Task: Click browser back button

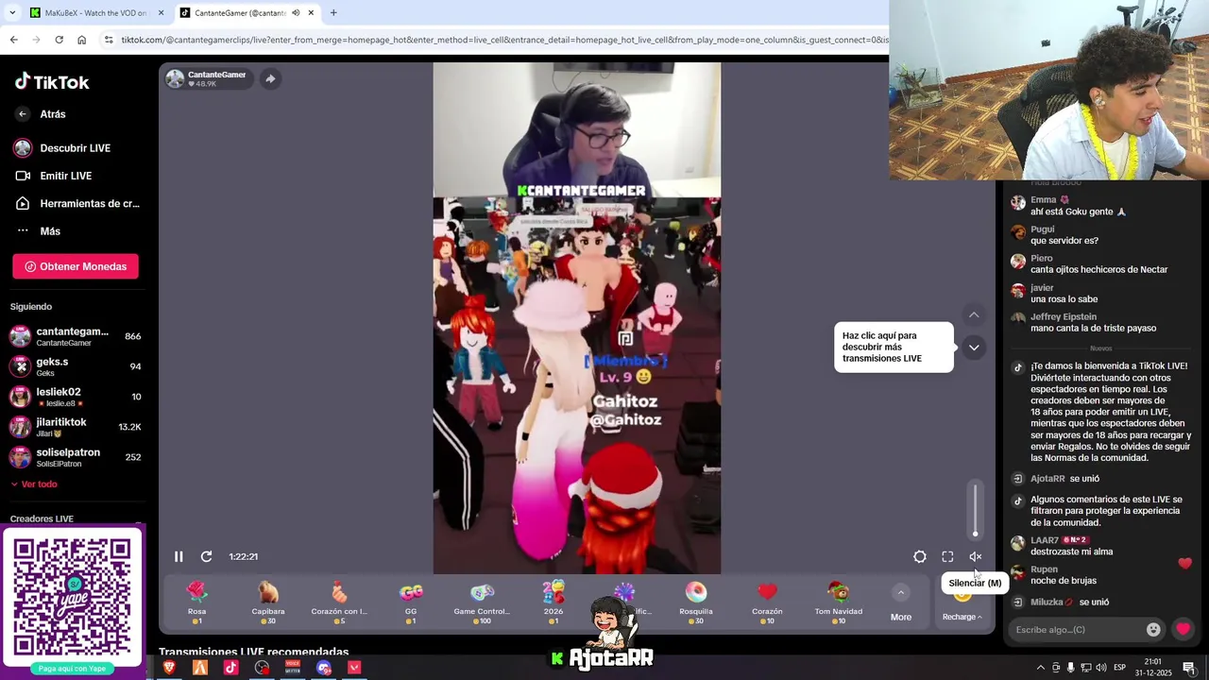Action: pos(13,40)
